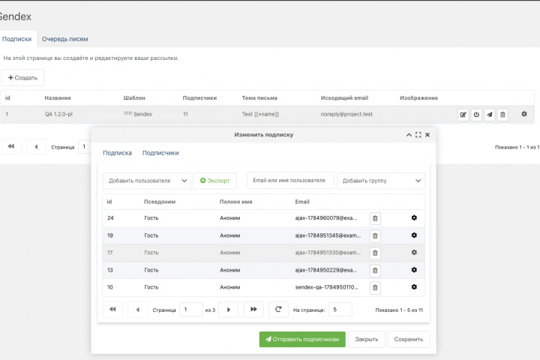Screen dimensions: 540x360
Task: Jump to last page of subscribers list
Action: 253,309
